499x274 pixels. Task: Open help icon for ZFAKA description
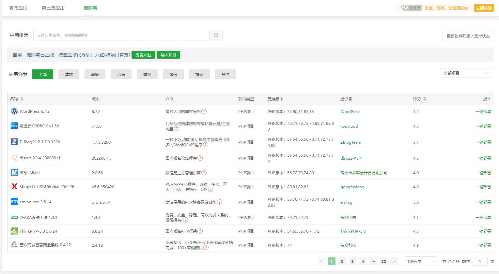tap(185, 220)
